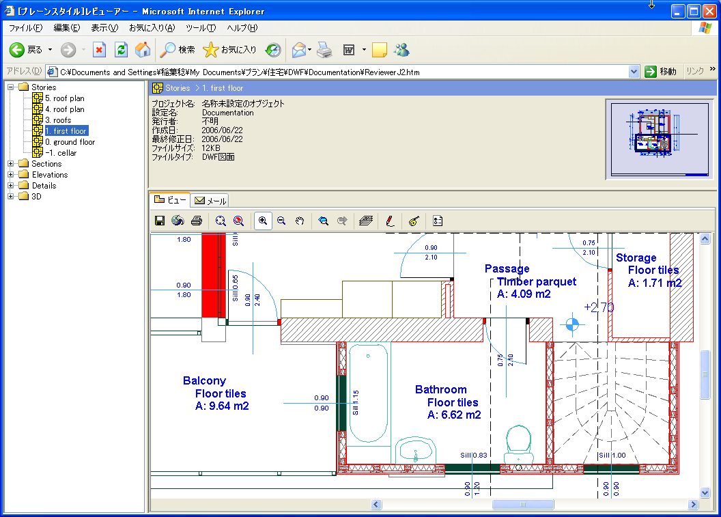Screen dimensions: 721x517
Task: Open the Layers stack icon
Action: point(366,221)
